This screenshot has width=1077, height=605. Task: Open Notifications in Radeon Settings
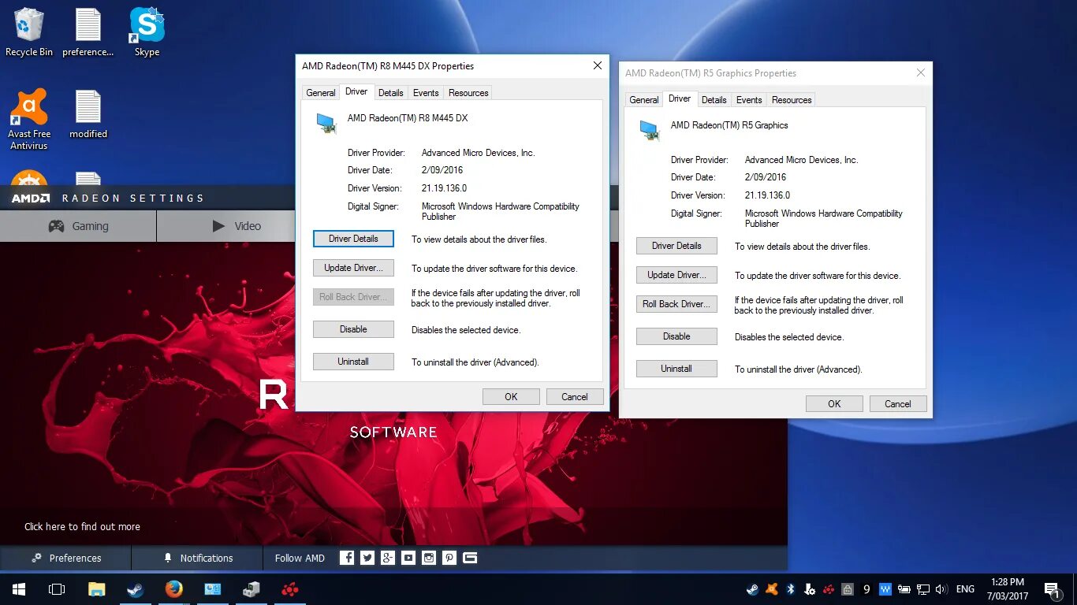[x=197, y=558]
